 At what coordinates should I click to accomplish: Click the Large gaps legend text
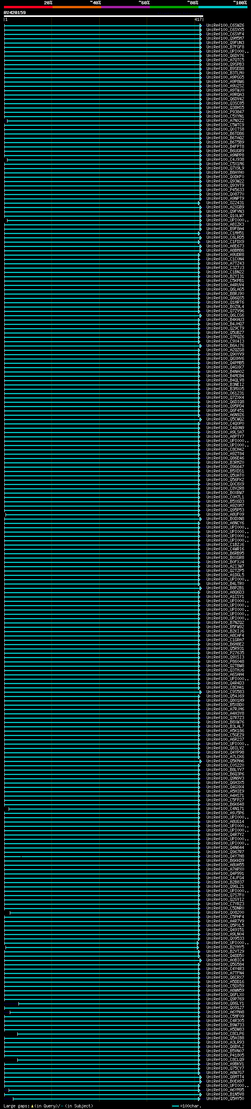(48, 1105)
